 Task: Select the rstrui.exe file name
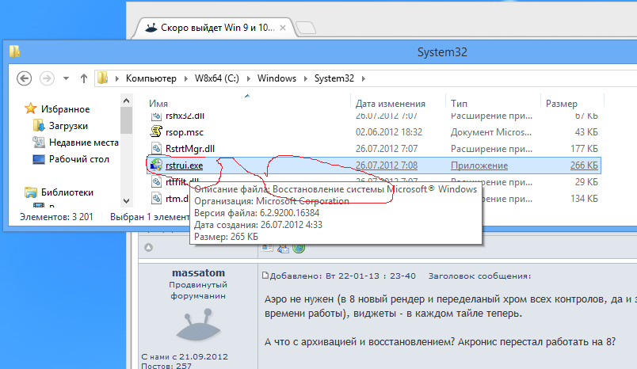click(184, 165)
